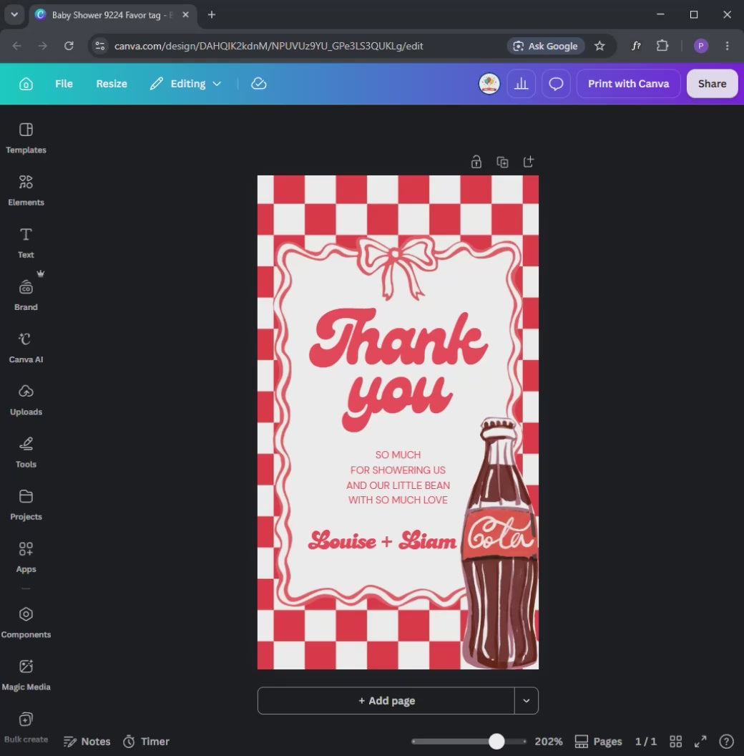744x756 pixels.
Task: Open the Apps panel
Action: click(26, 558)
